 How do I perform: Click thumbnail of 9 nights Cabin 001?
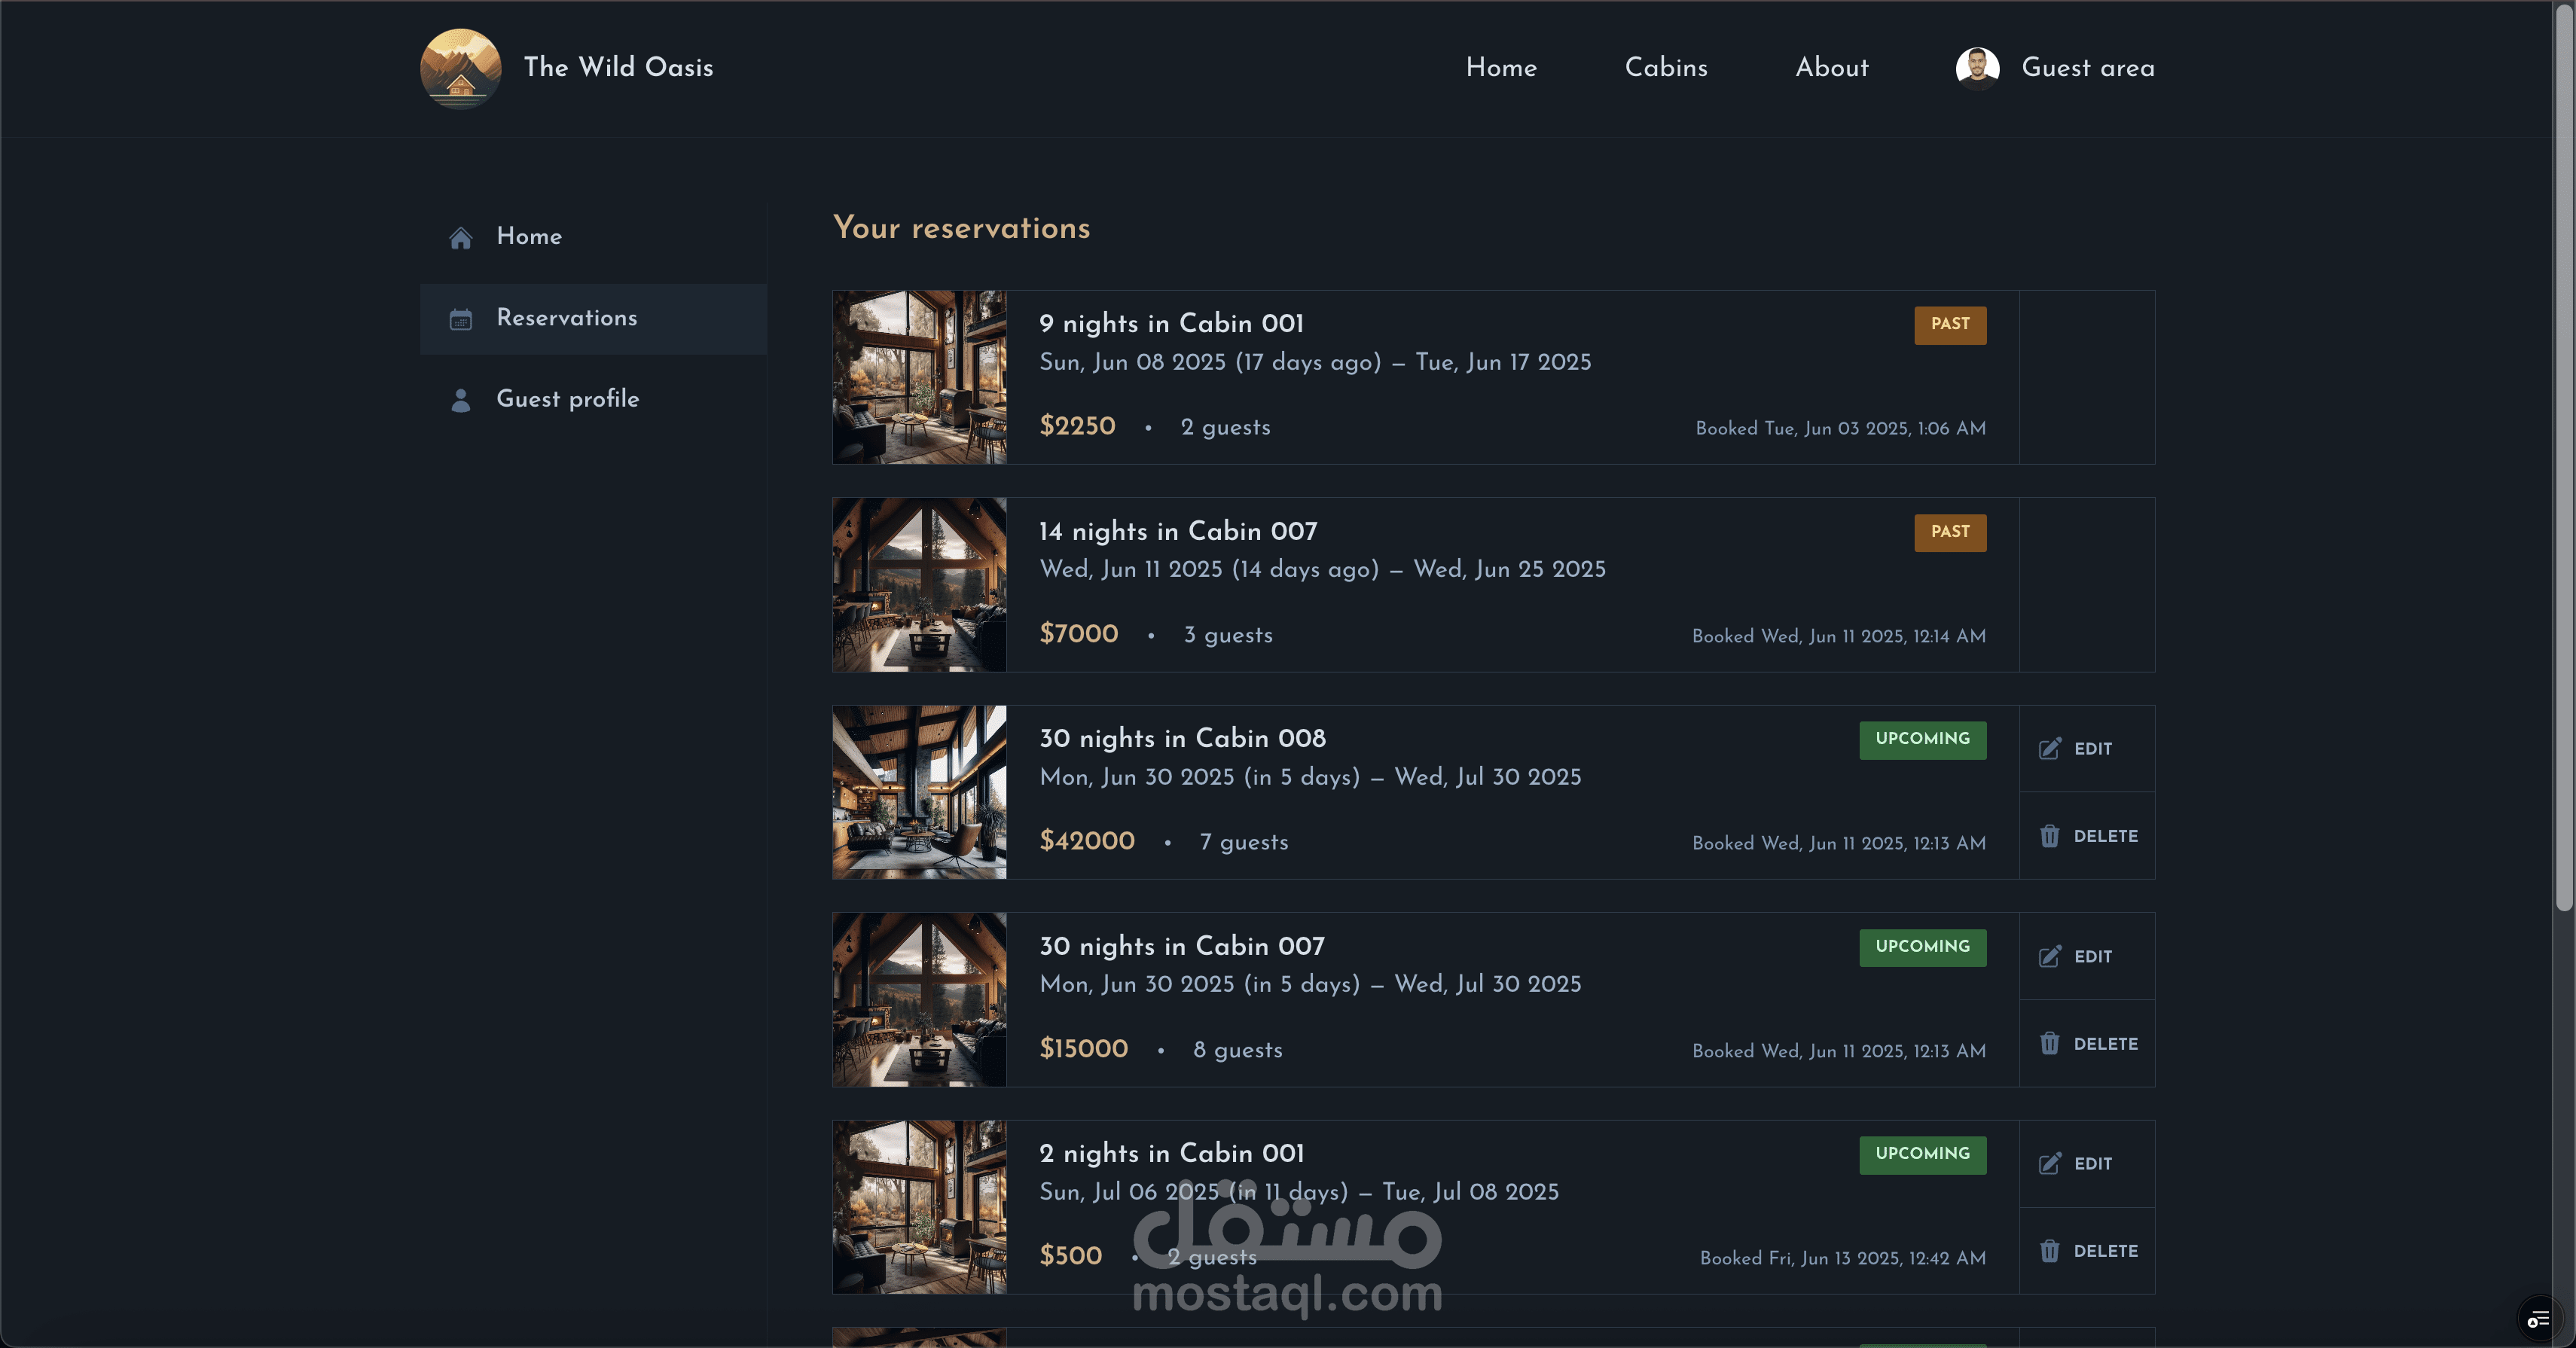(919, 377)
